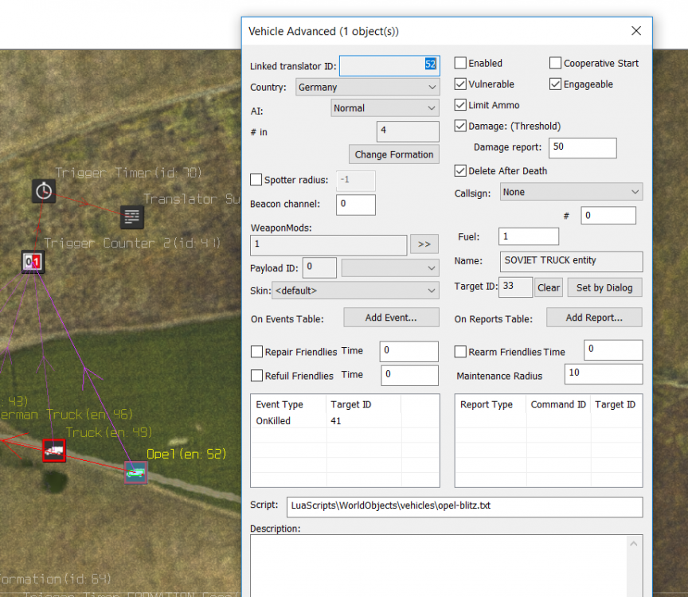Click the Change Formation button

394,154
